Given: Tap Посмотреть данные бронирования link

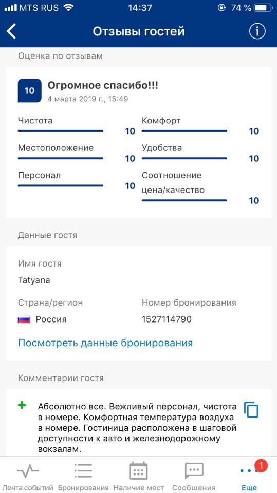Looking at the screenshot, I should [105, 343].
